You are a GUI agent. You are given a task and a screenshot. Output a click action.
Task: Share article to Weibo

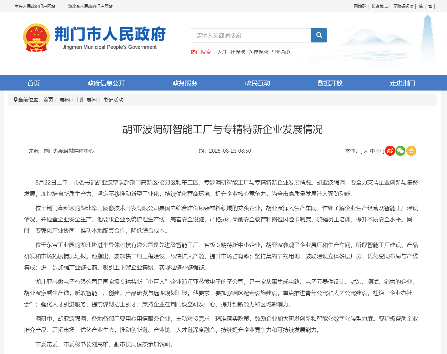390,151
